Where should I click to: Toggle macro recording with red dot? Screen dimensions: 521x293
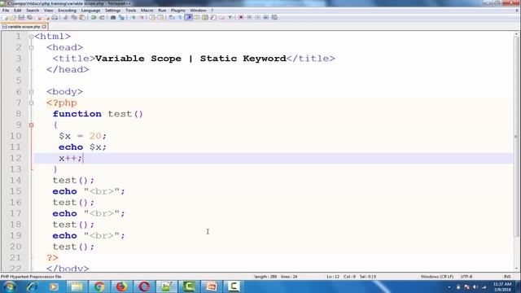(x=241, y=17)
